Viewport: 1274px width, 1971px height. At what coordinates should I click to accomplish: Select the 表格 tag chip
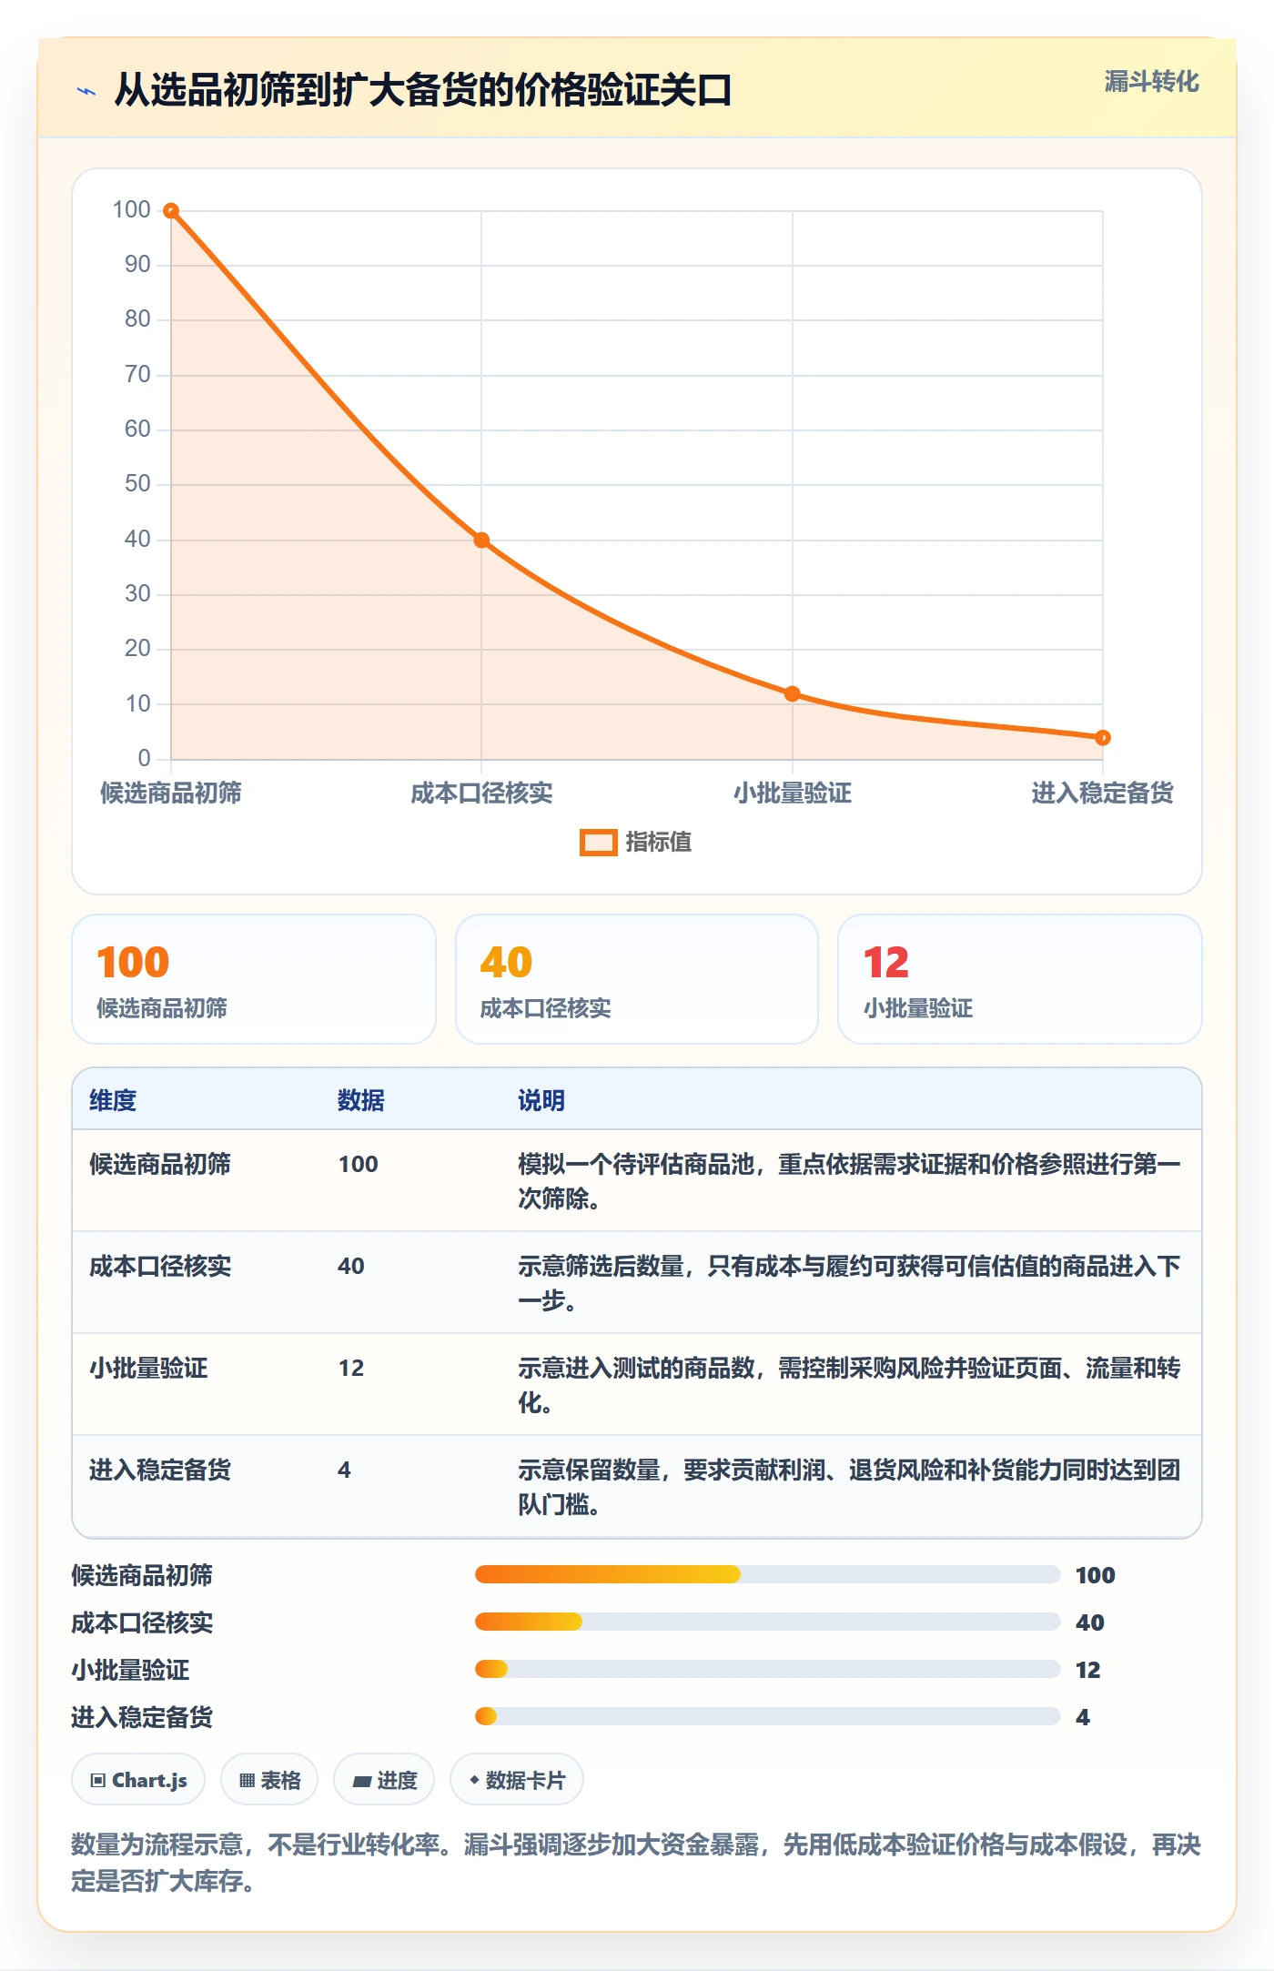269,1780
